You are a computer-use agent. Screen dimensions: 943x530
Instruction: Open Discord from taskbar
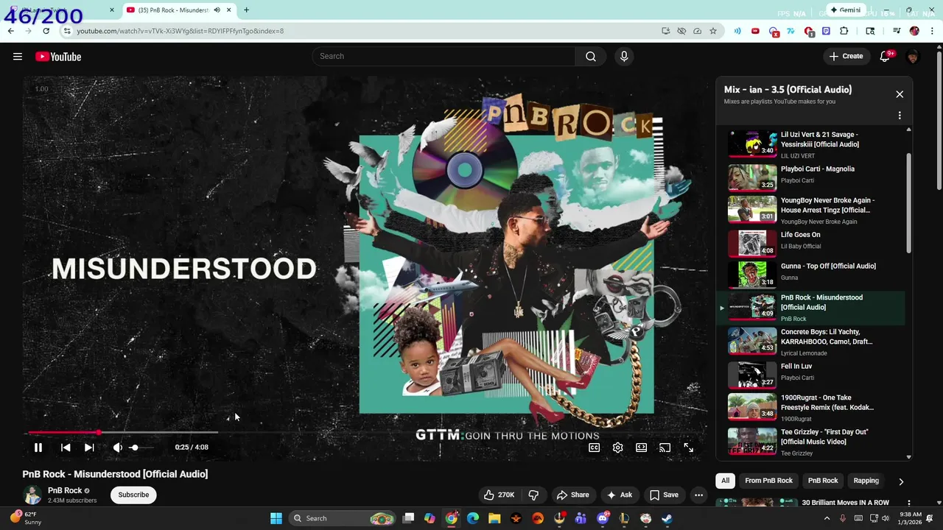(x=603, y=518)
